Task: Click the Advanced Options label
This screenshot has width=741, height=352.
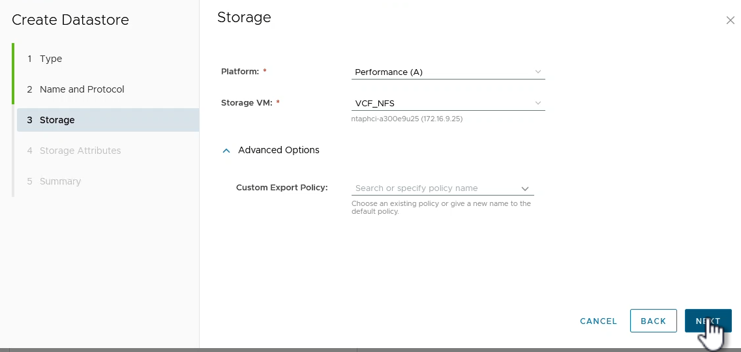Action: pos(279,150)
